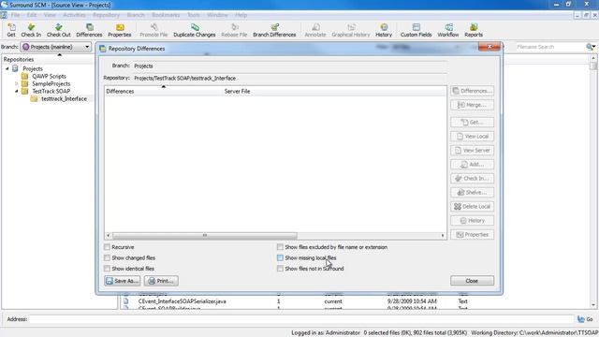599x337 pixels.
Task: Click the left arrow of differences list scrollbar
Action: click(x=109, y=235)
